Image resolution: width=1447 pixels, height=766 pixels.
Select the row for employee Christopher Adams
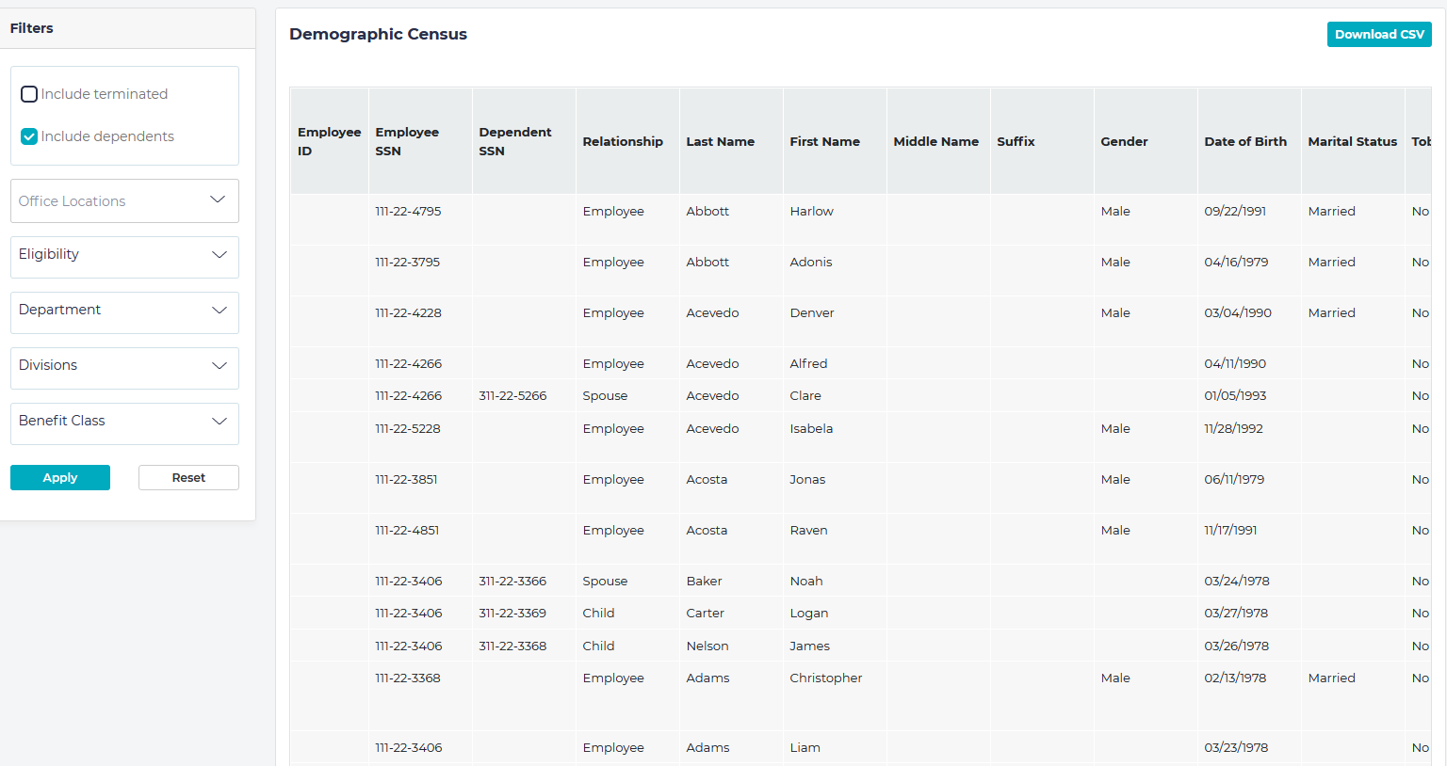(x=826, y=678)
